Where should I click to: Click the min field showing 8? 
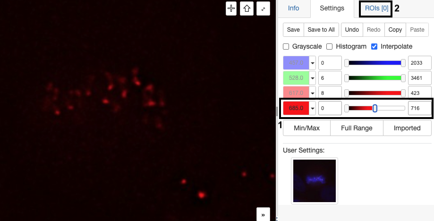click(330, 93)
